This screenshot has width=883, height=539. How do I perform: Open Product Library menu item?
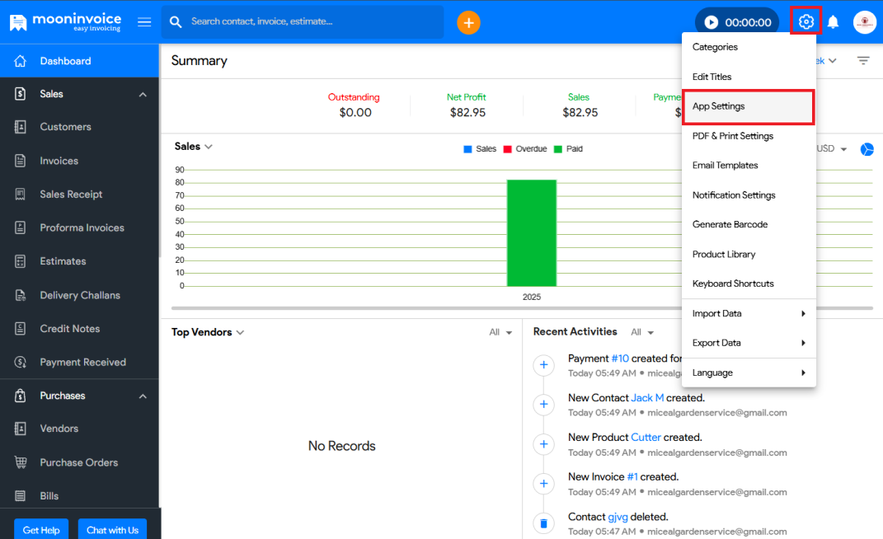pyautogui.click(x=749, y=254)
